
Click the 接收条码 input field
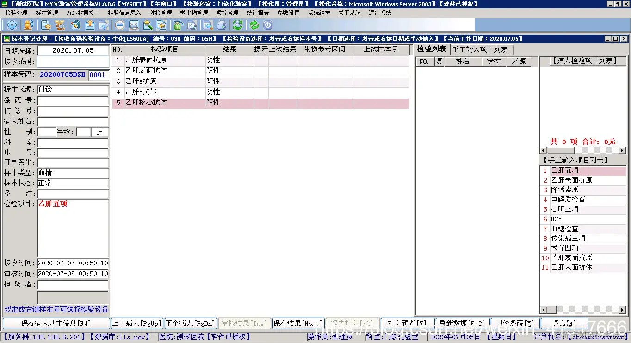pyautogui.click(x=73, y=61)
